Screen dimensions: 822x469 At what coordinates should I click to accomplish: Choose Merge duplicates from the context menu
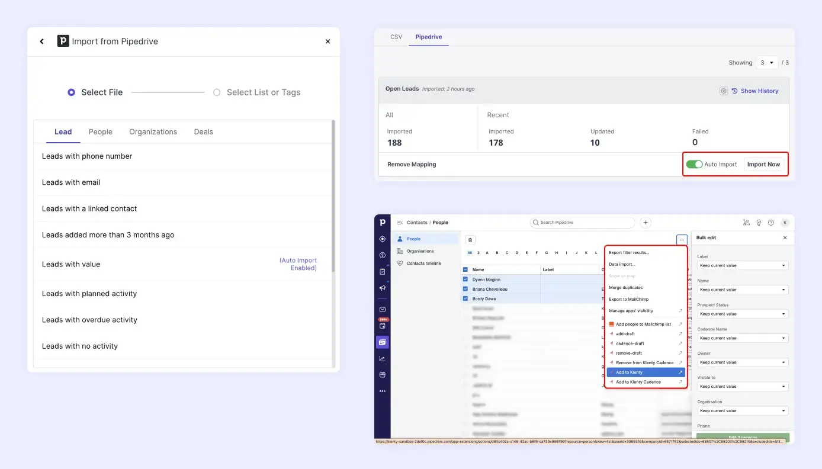626,287
